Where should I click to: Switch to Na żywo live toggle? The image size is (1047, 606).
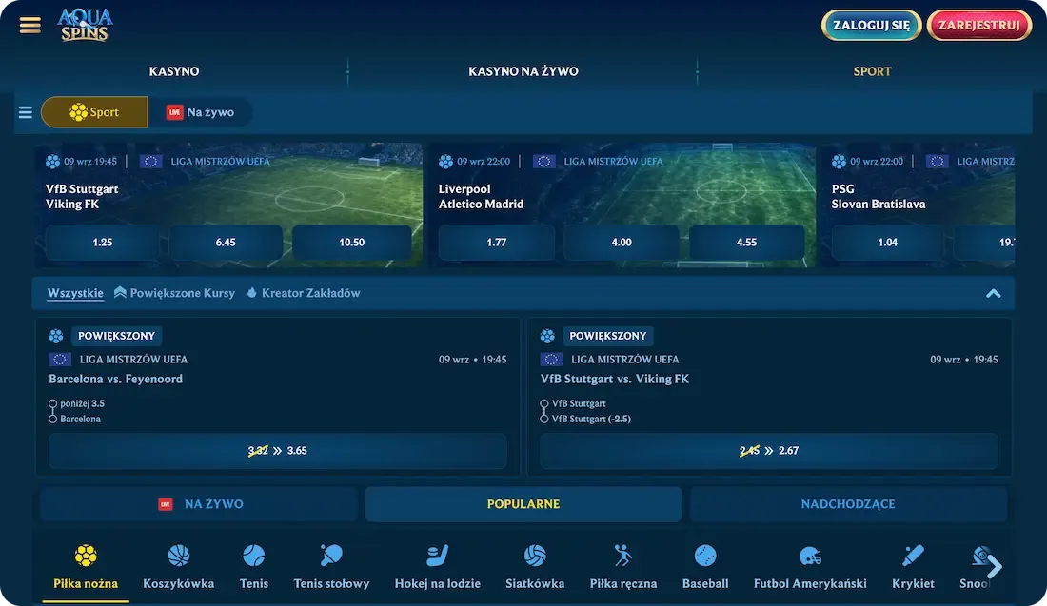tap(200, 112)
